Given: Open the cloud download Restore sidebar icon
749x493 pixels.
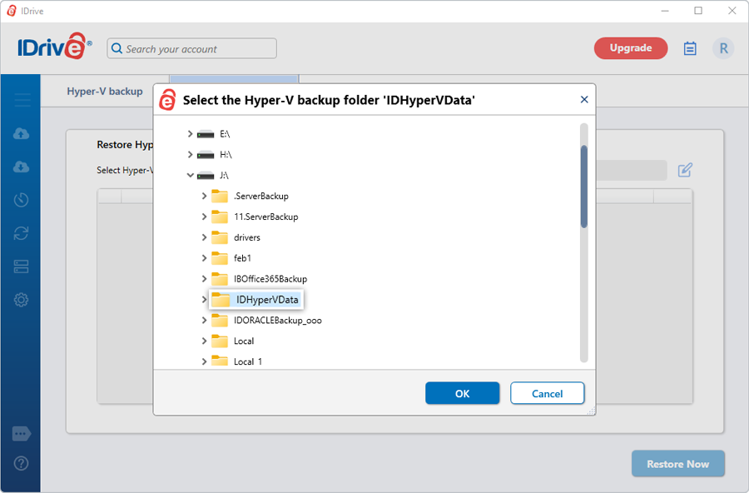Looking at the screenshot, I should coord(21,167).
